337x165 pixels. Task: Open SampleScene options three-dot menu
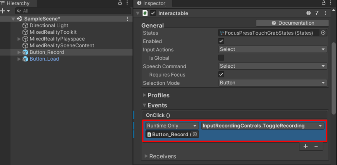(127, 19)
